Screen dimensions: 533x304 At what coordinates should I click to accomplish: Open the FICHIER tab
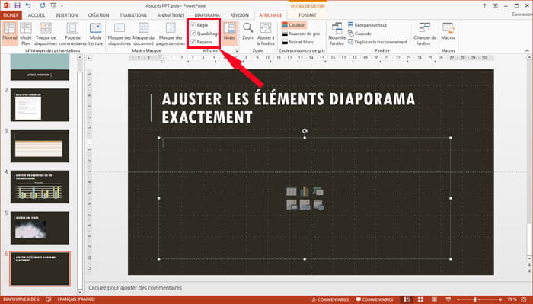point(11,15)
